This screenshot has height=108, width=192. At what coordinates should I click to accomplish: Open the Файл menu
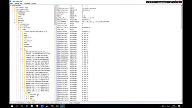pos(12,3)
